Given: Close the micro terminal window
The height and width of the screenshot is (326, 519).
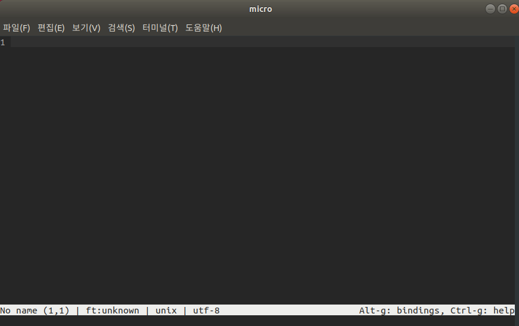Looking at the screenshot, I should click(514, 9).
